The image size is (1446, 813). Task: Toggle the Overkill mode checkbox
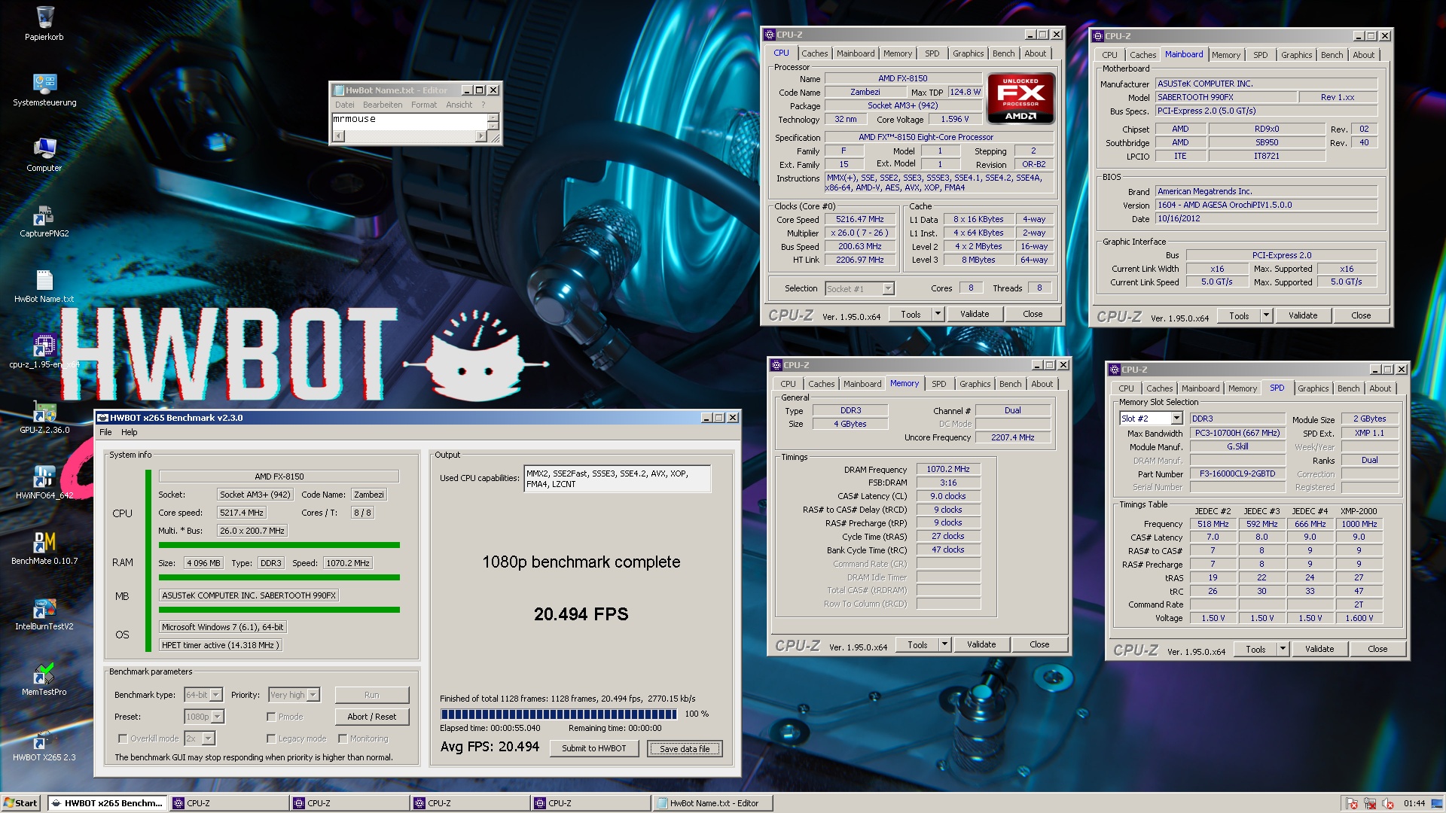tap(123, 738)
